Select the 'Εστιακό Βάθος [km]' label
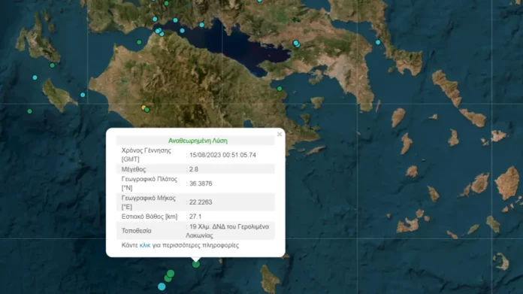Screen dimensions: 523x294 coord(150,217)
